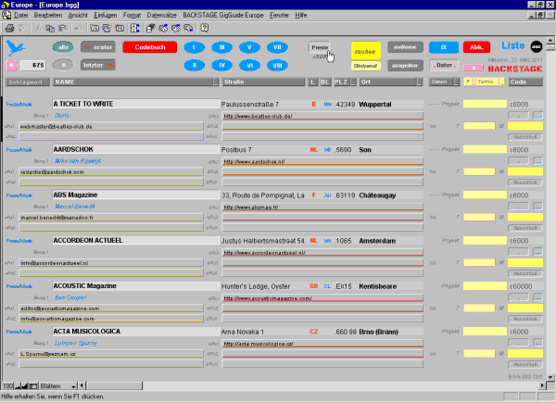Click the '...' button in A TICKET TO WRITE record
The width and height of the screenshot is (556, 403).
pyautogui.click(x=537, y=116)
